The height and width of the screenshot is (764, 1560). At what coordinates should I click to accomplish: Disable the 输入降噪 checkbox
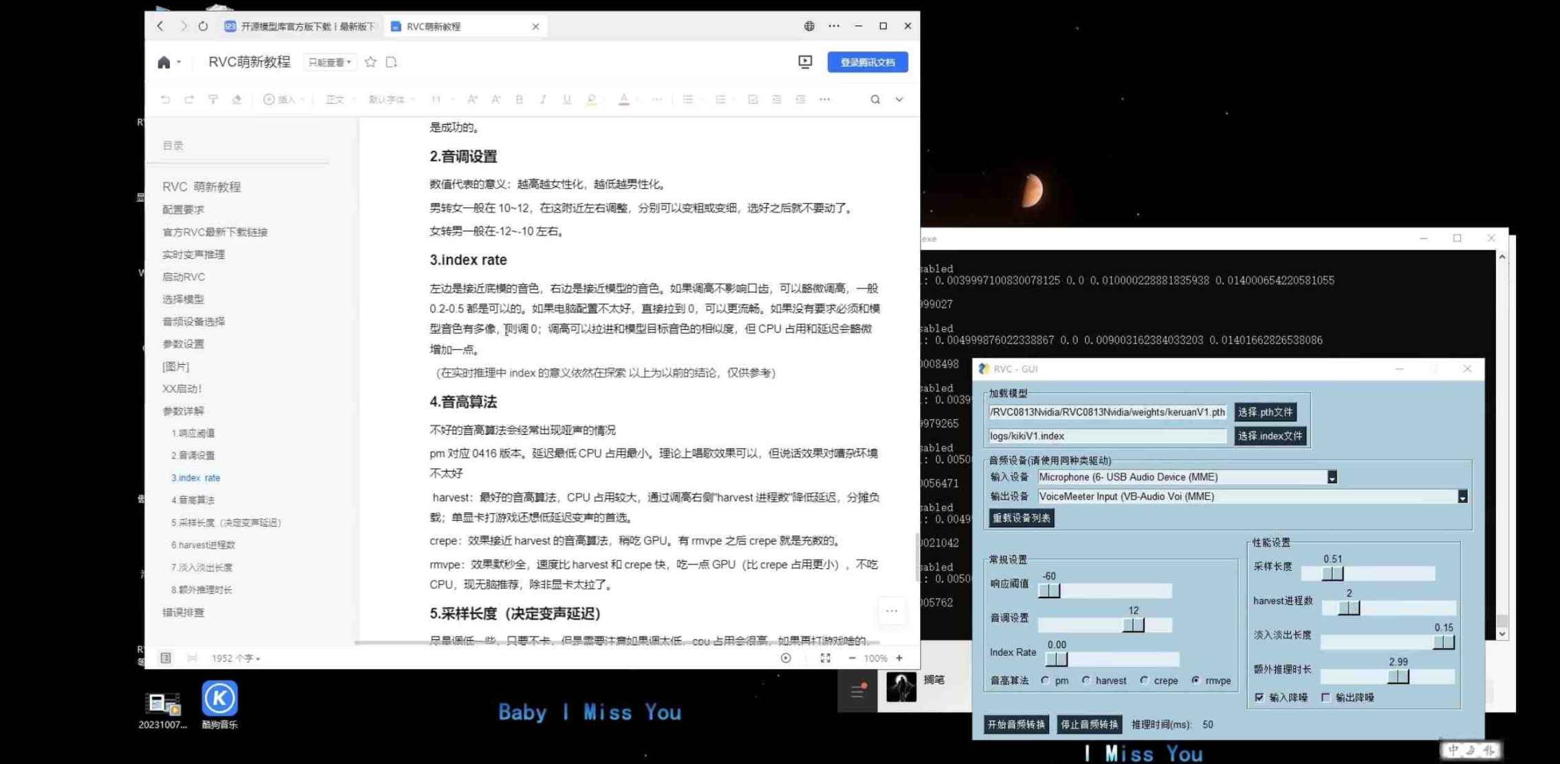tap(1259, 697)
